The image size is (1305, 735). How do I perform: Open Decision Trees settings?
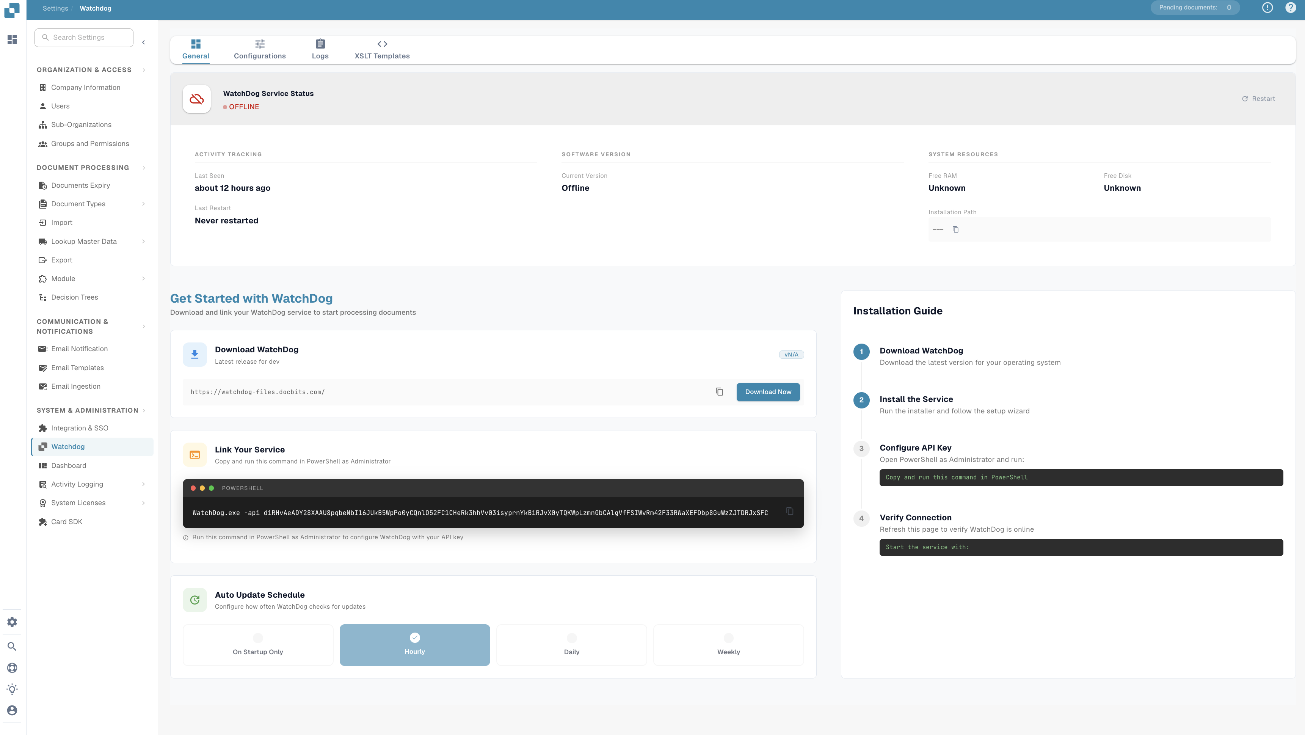[74, 298]
